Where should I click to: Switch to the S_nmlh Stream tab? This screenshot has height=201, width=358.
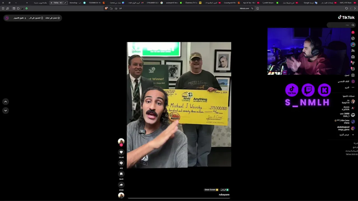pyautogui.click(x=270, y=3)
